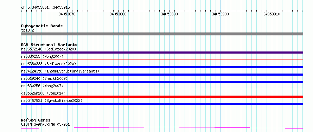
Task: Open variant nsv5467931 (ByrskaBishop2022) label
Action: click(x=52, y=100)
